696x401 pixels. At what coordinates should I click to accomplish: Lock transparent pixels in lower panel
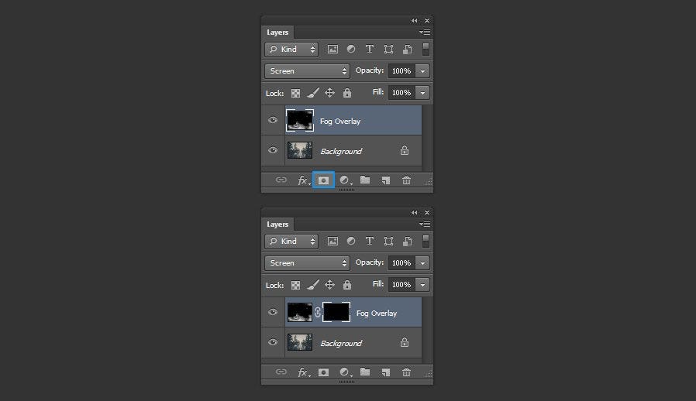295,285
